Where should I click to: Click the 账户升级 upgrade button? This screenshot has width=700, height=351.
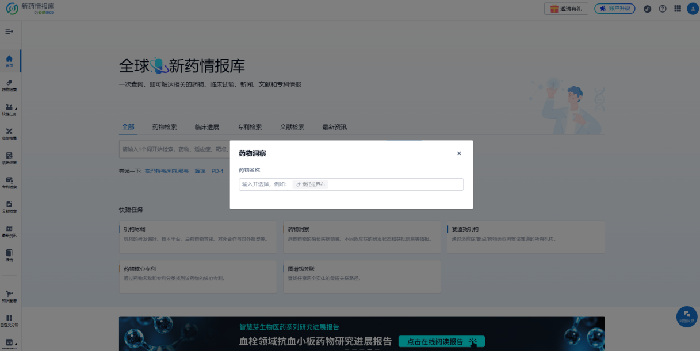tap(615, 9)
